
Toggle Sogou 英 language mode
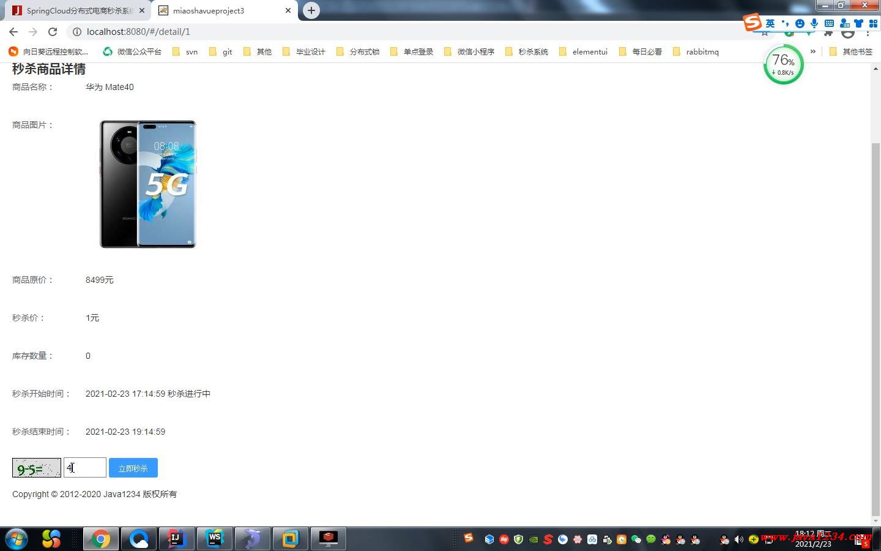pyautogui.click(x=770, y=23)
